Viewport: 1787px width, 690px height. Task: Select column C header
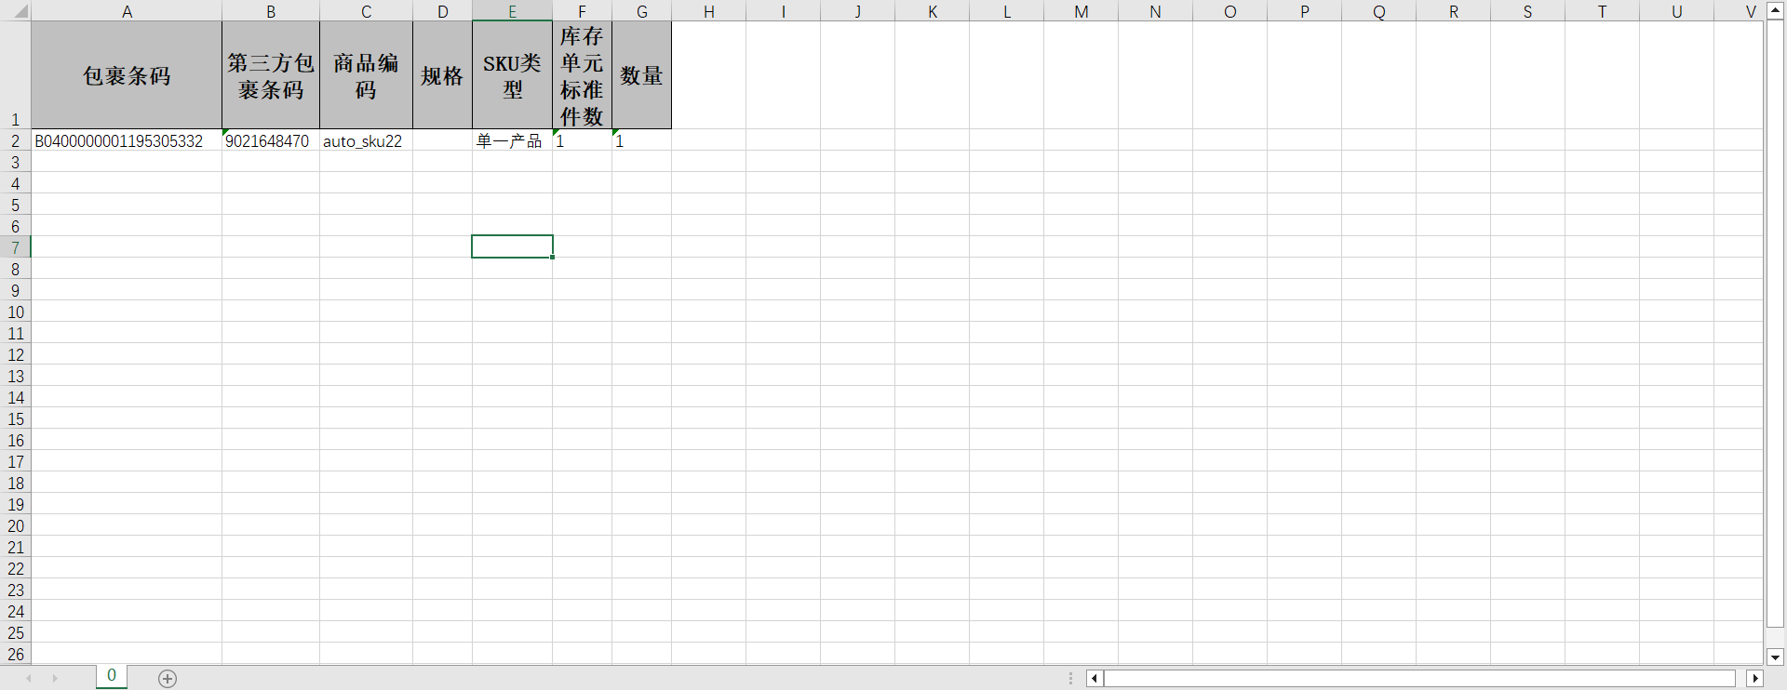point(366,11)
